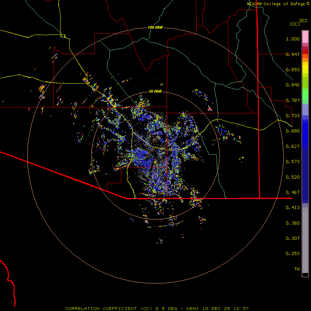This screenshot has width=311, height=311.
Task: Click the 0.733 scale value
Action: (x=293, y=116)
